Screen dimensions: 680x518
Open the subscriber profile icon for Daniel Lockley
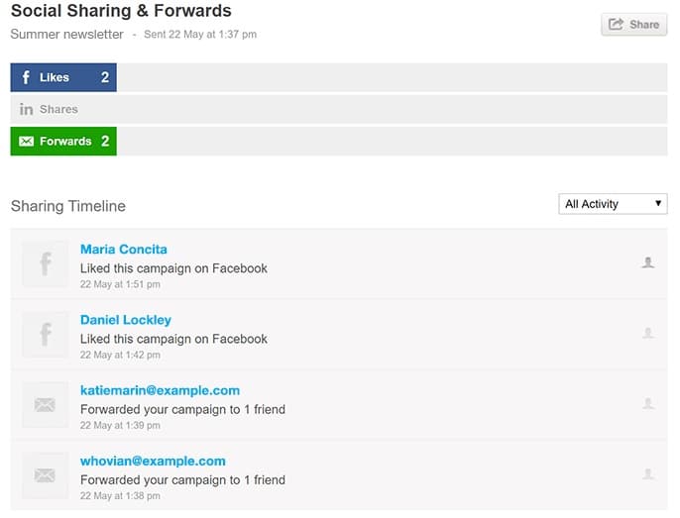tap(648, 334)
